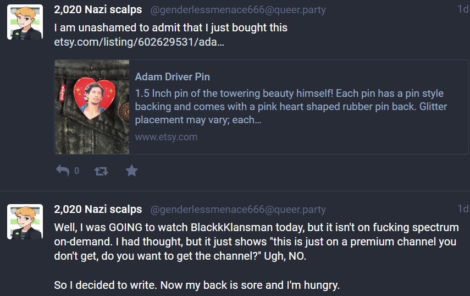Open avatar of the first post's author
The image size is (470, 296).
25,22
